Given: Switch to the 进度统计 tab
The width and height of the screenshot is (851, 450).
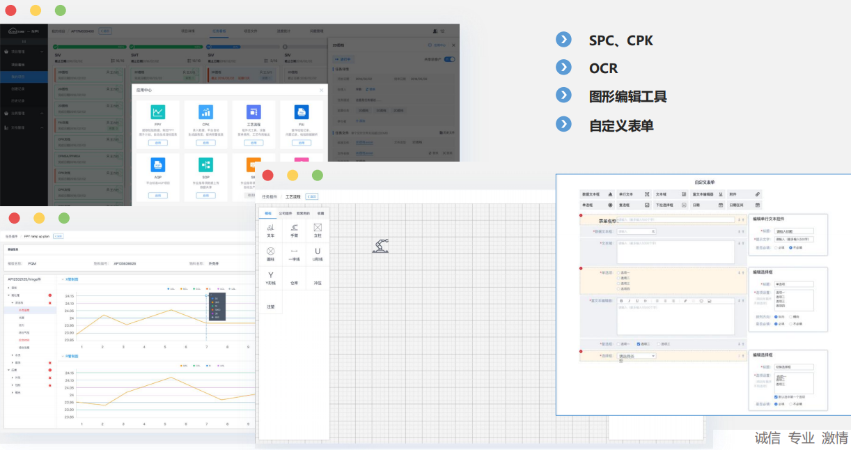Looking at the screenshot, I should (283, 31).
